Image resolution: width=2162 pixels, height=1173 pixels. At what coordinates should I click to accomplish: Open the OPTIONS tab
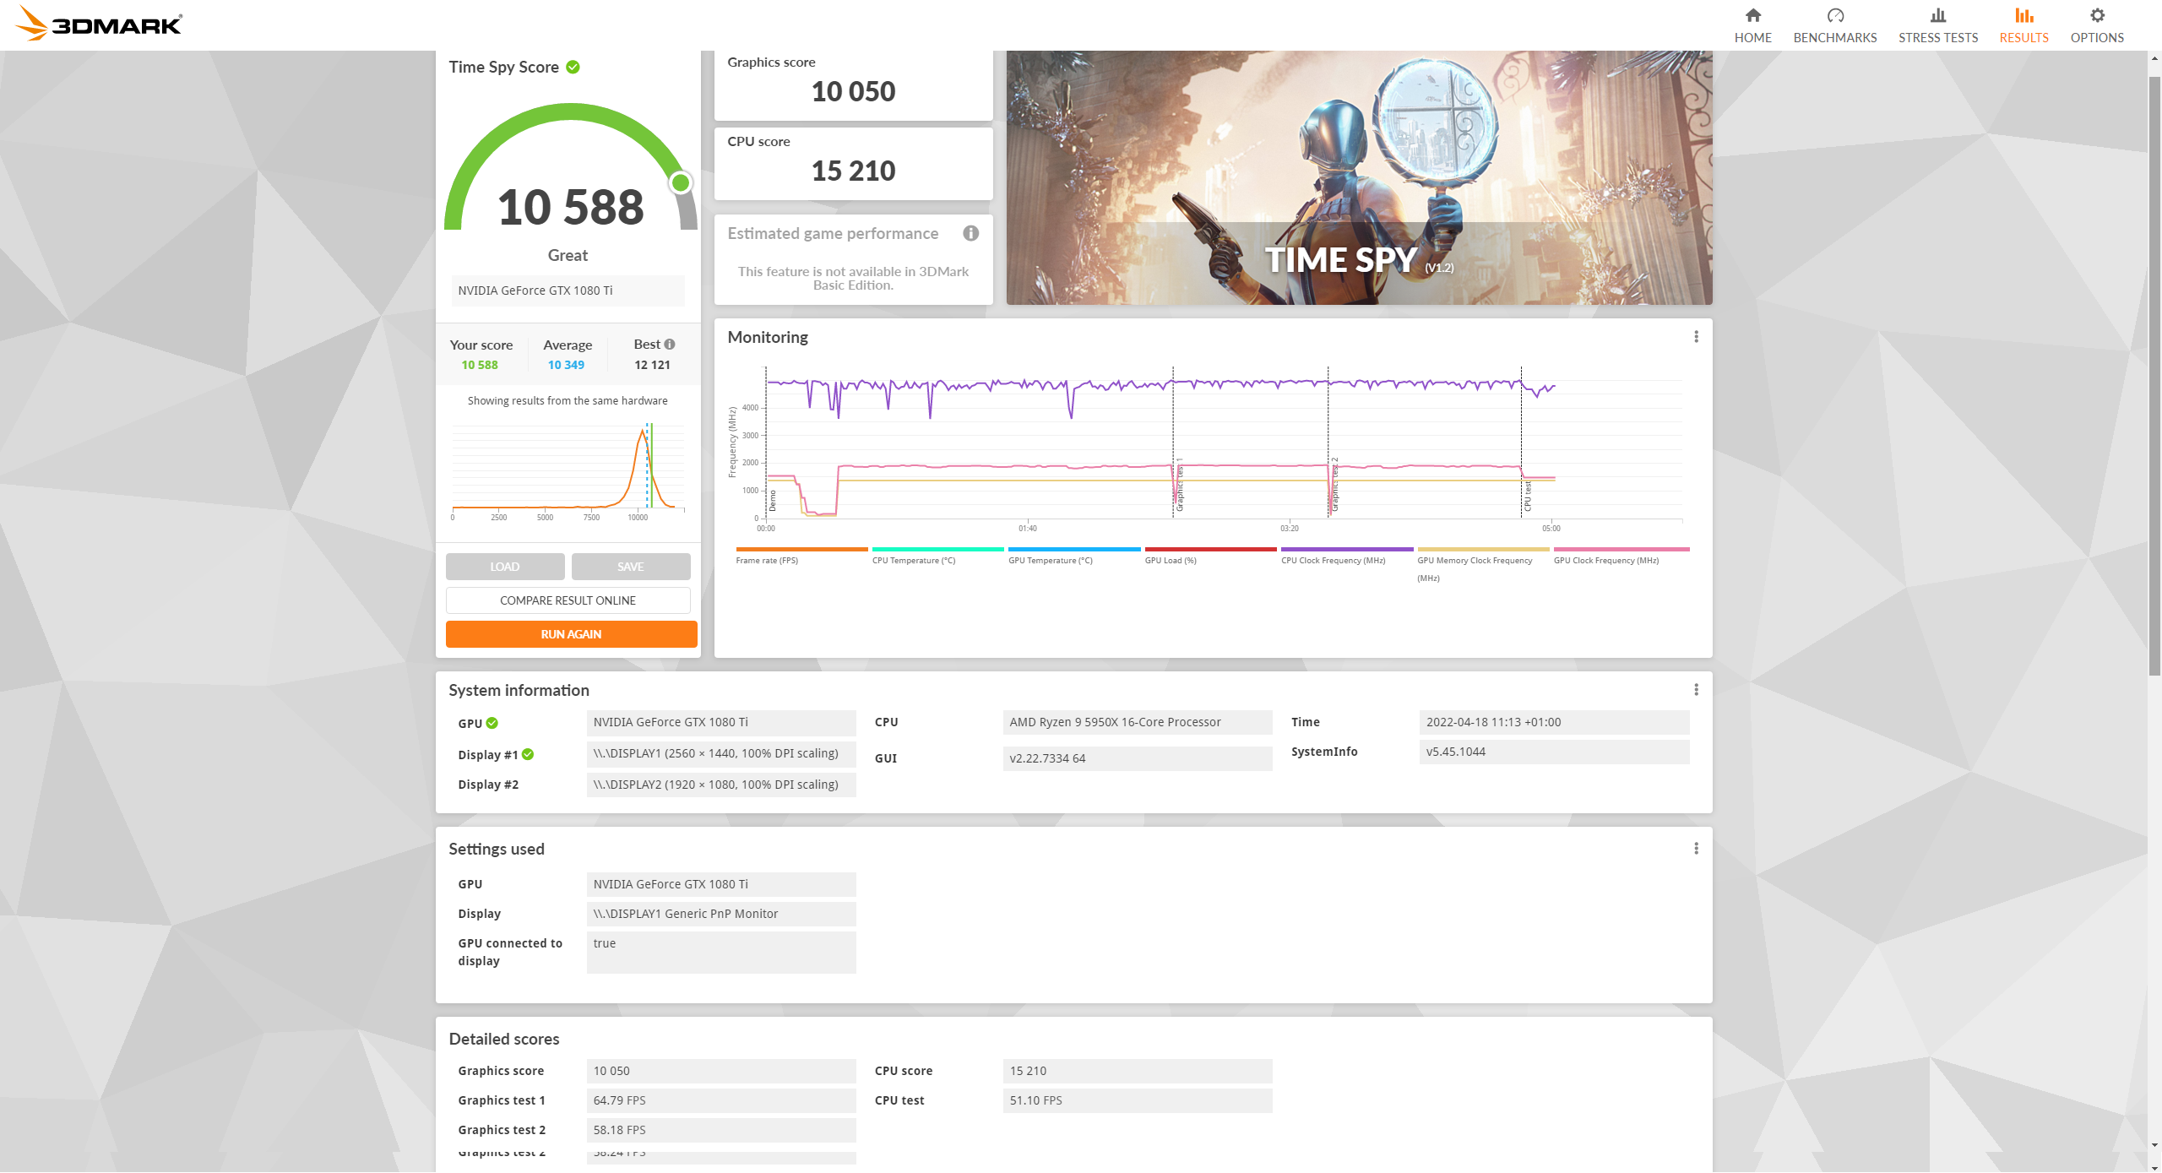click(x=2096, y=25)
